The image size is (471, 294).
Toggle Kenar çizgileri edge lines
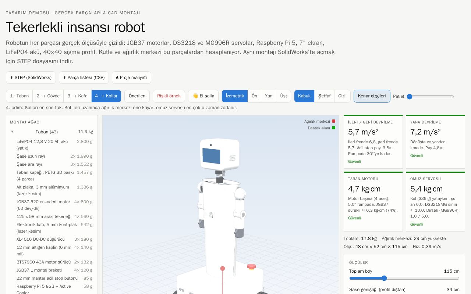pyautogui.click(x=372, y=96)
